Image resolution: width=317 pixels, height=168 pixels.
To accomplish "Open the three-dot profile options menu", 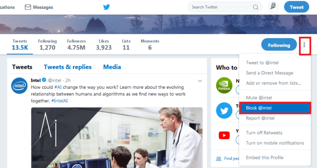I will click(x=304, y=45).
